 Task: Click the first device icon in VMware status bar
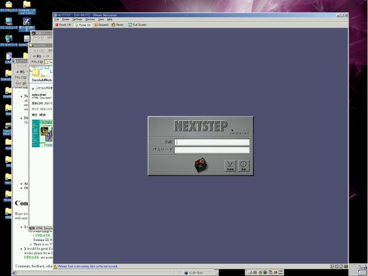(332, 267)
